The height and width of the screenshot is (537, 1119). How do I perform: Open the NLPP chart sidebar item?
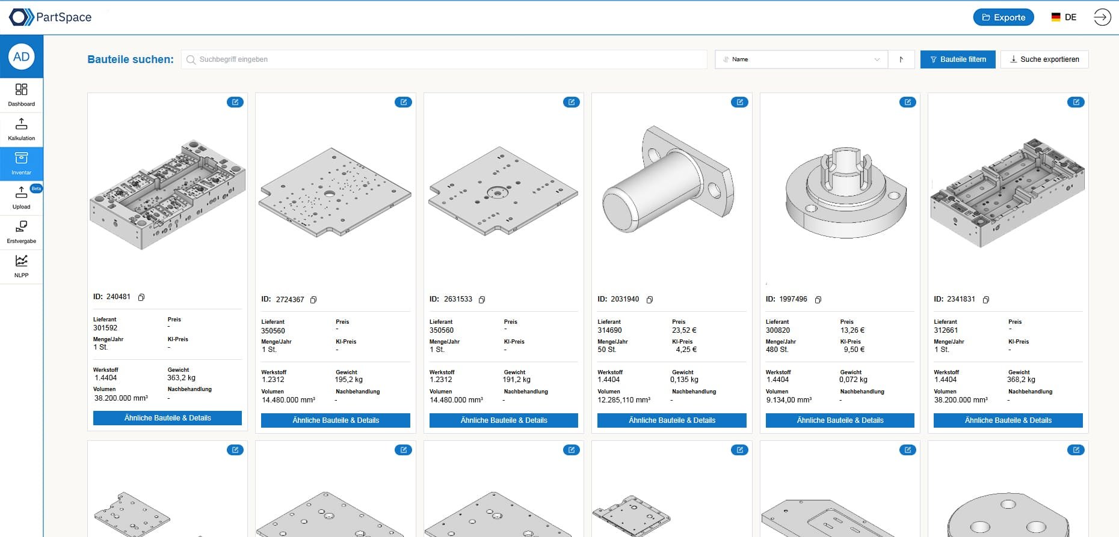(22, 266)
